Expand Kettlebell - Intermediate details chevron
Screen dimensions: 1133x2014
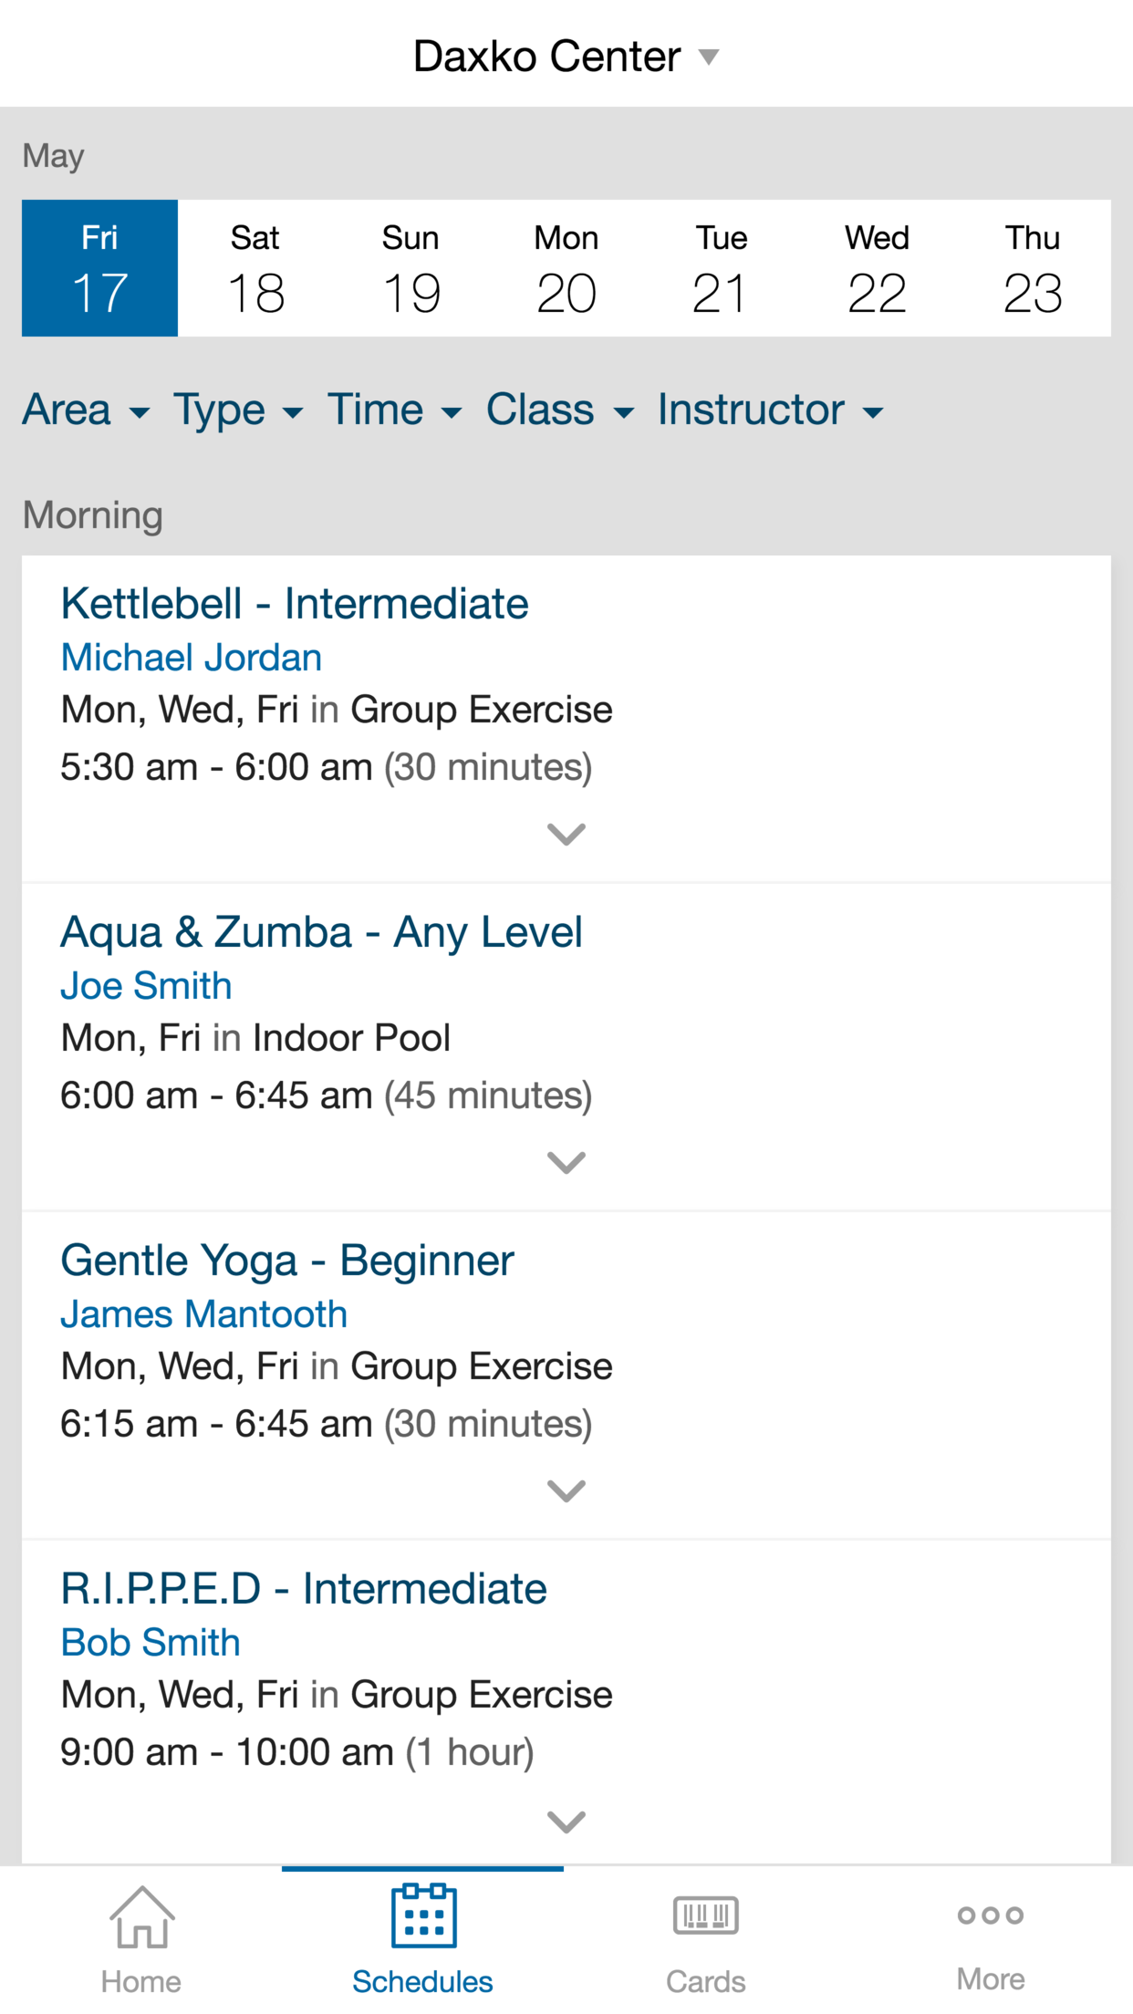tap(566, 834)
